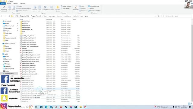Click steamapps in the address path
193x109 pixels.
click(x=52, y=16)
